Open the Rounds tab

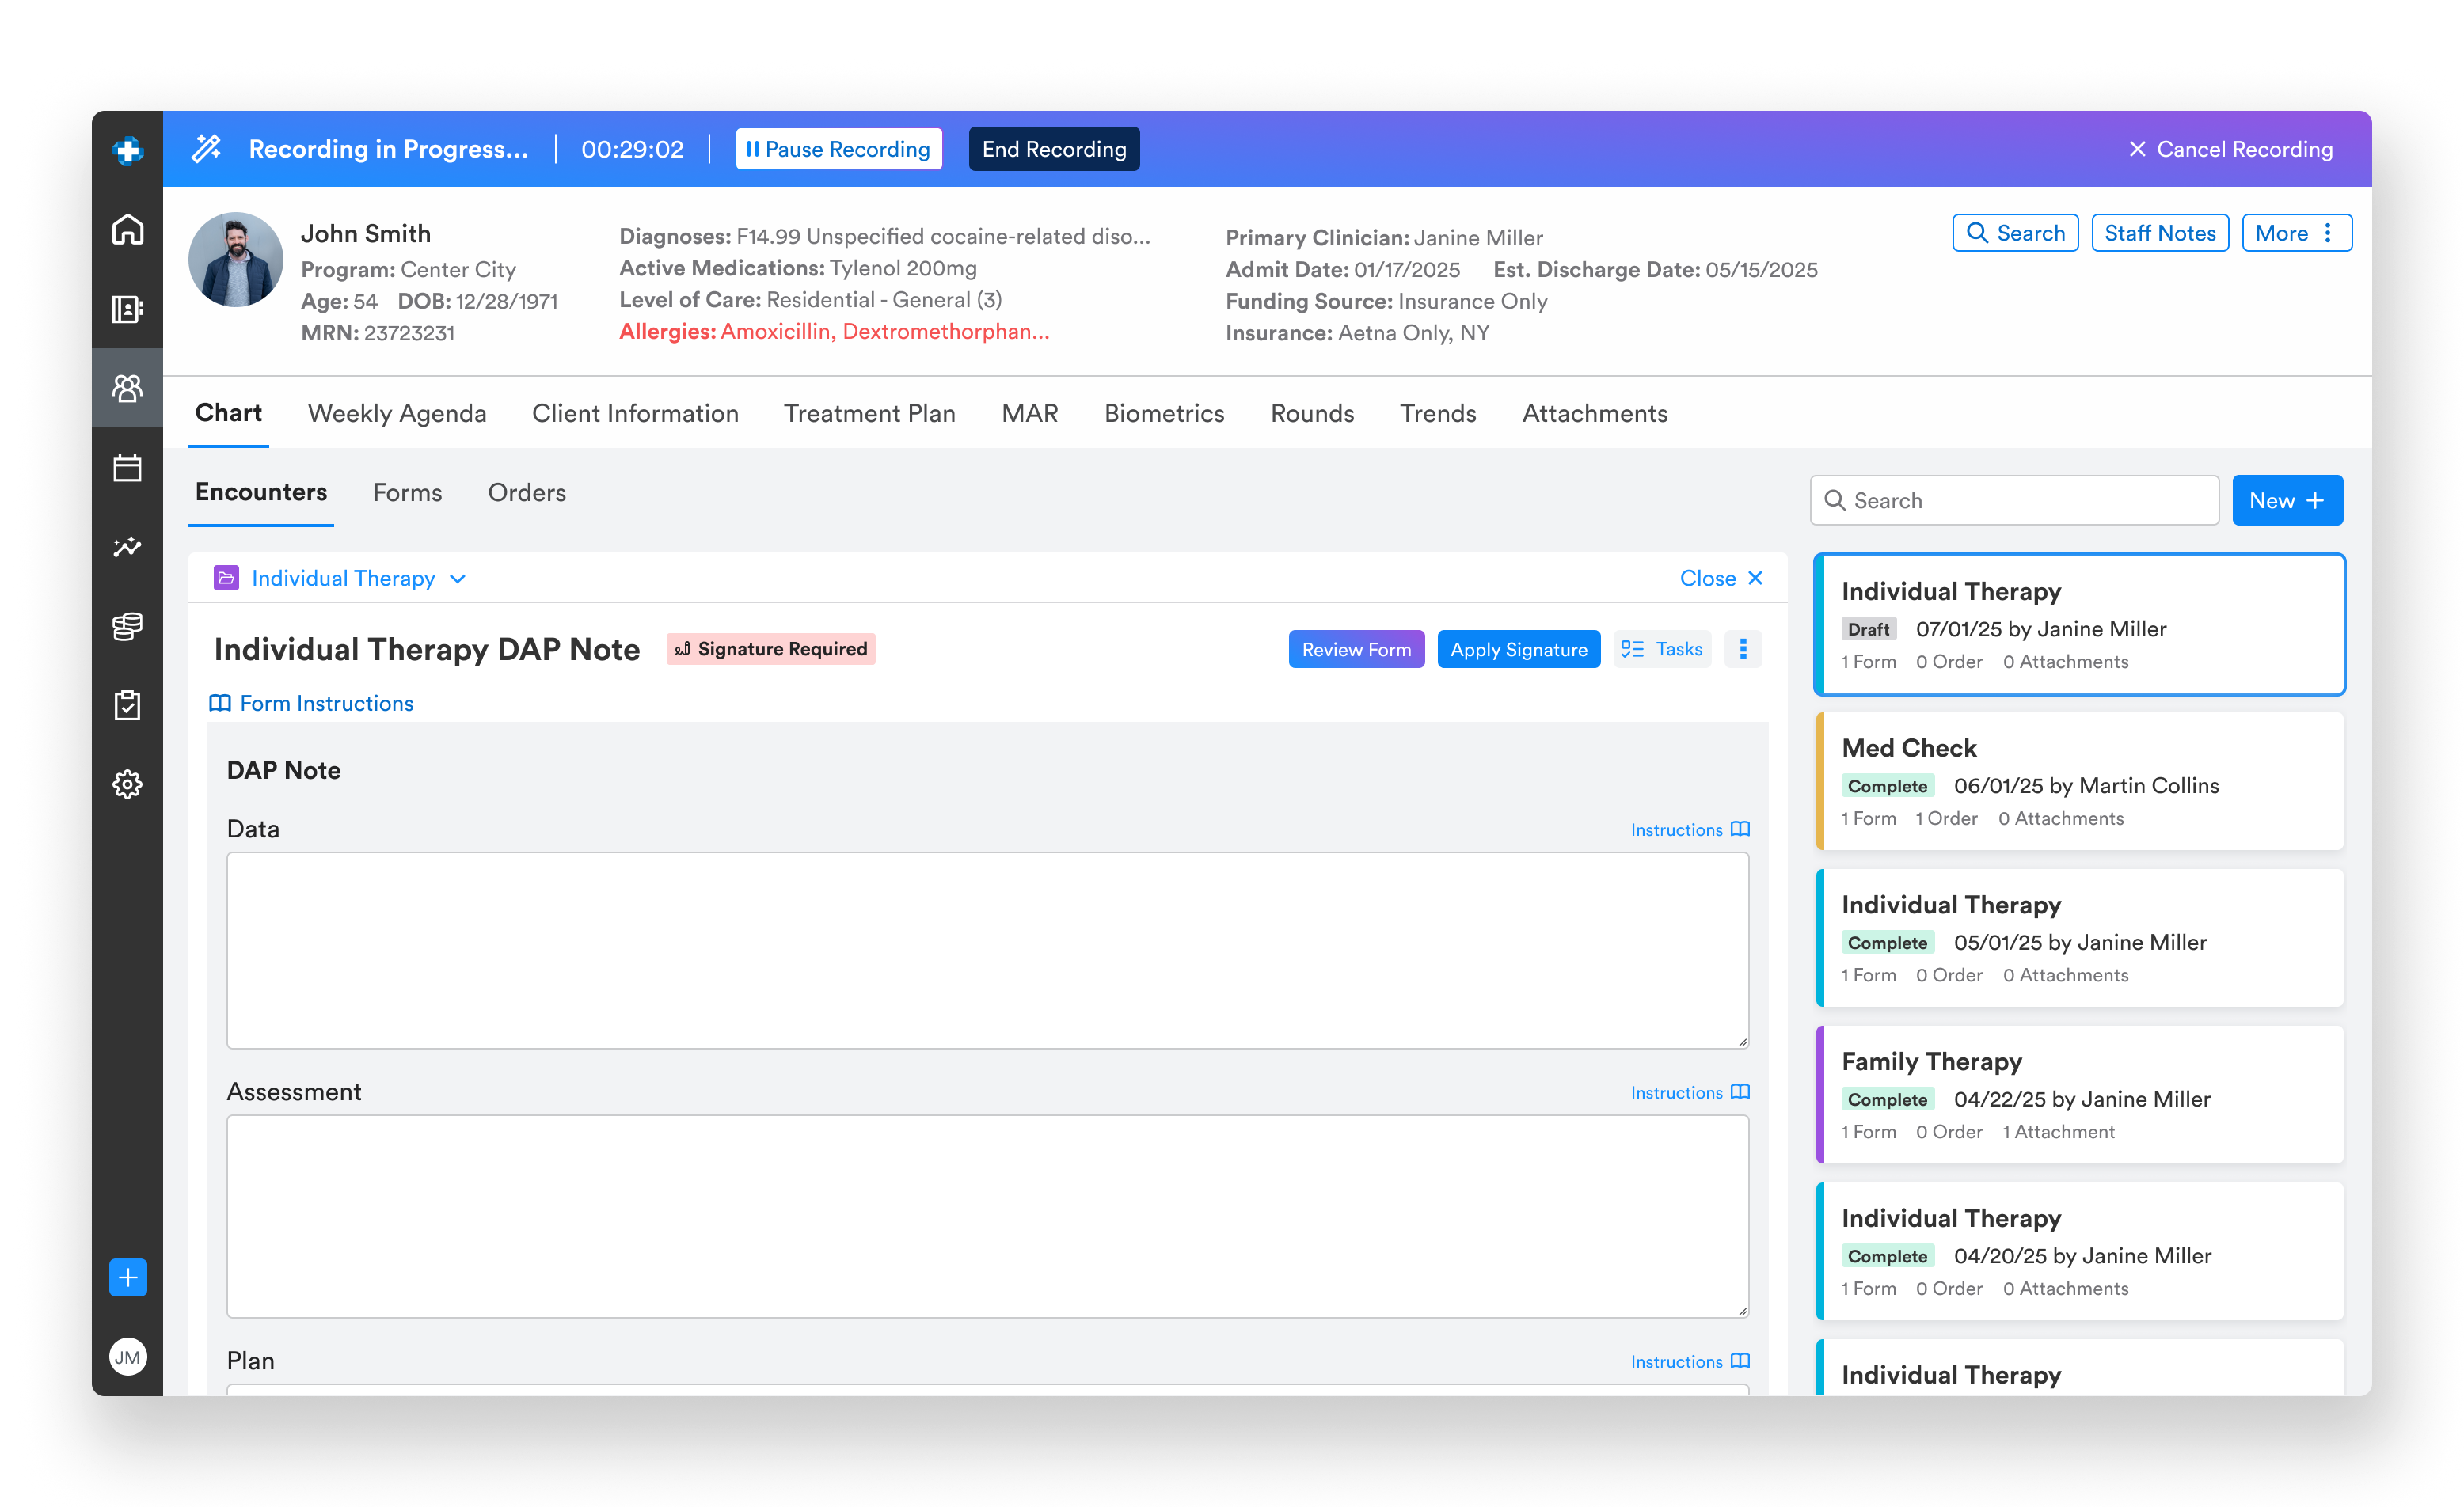(x=1312, y=412)
